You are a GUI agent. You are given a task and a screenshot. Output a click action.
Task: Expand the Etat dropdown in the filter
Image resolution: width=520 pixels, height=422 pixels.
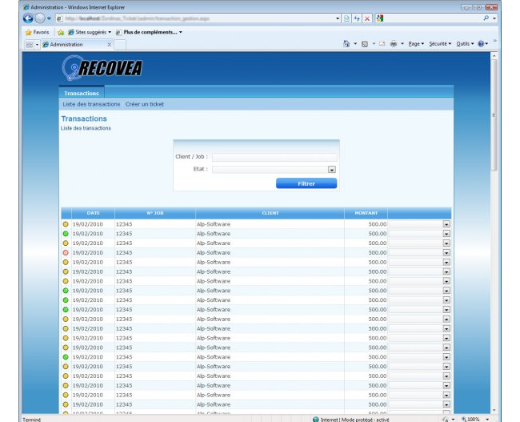click(x=331, y=170)
